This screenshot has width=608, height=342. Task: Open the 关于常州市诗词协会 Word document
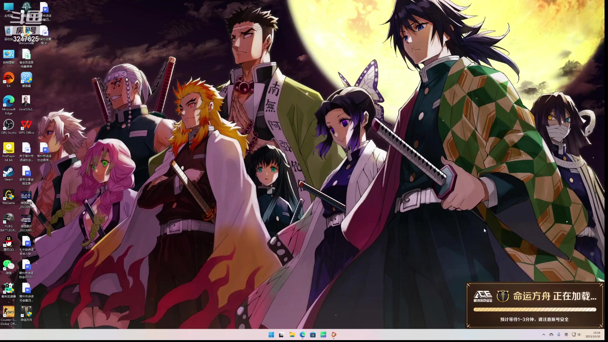[26, 152]
